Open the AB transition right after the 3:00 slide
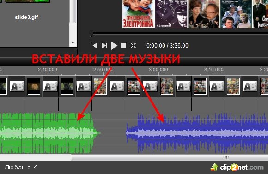The width and height of the screenshot is (268, 174). pos(183,86)
